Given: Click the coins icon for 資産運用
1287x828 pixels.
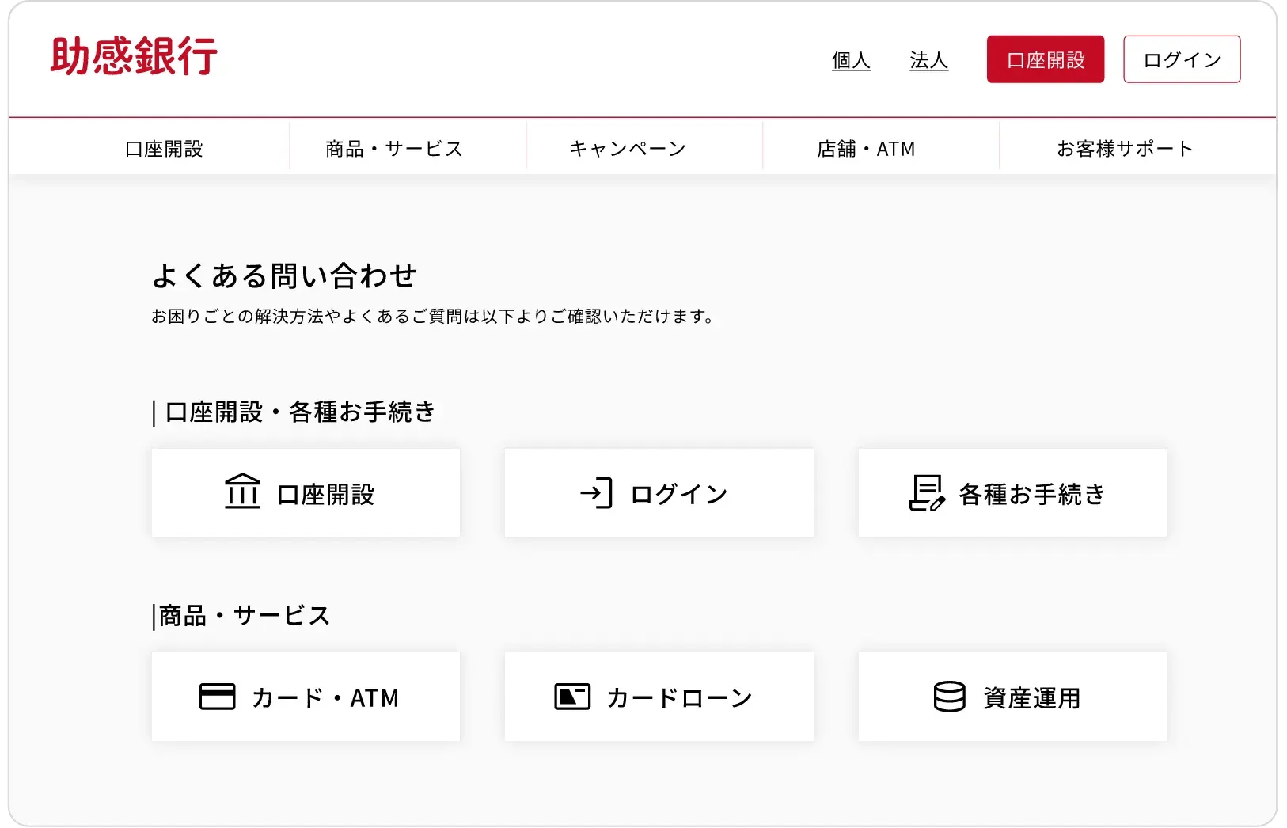Looking at the screenshot, I should 951,697.
